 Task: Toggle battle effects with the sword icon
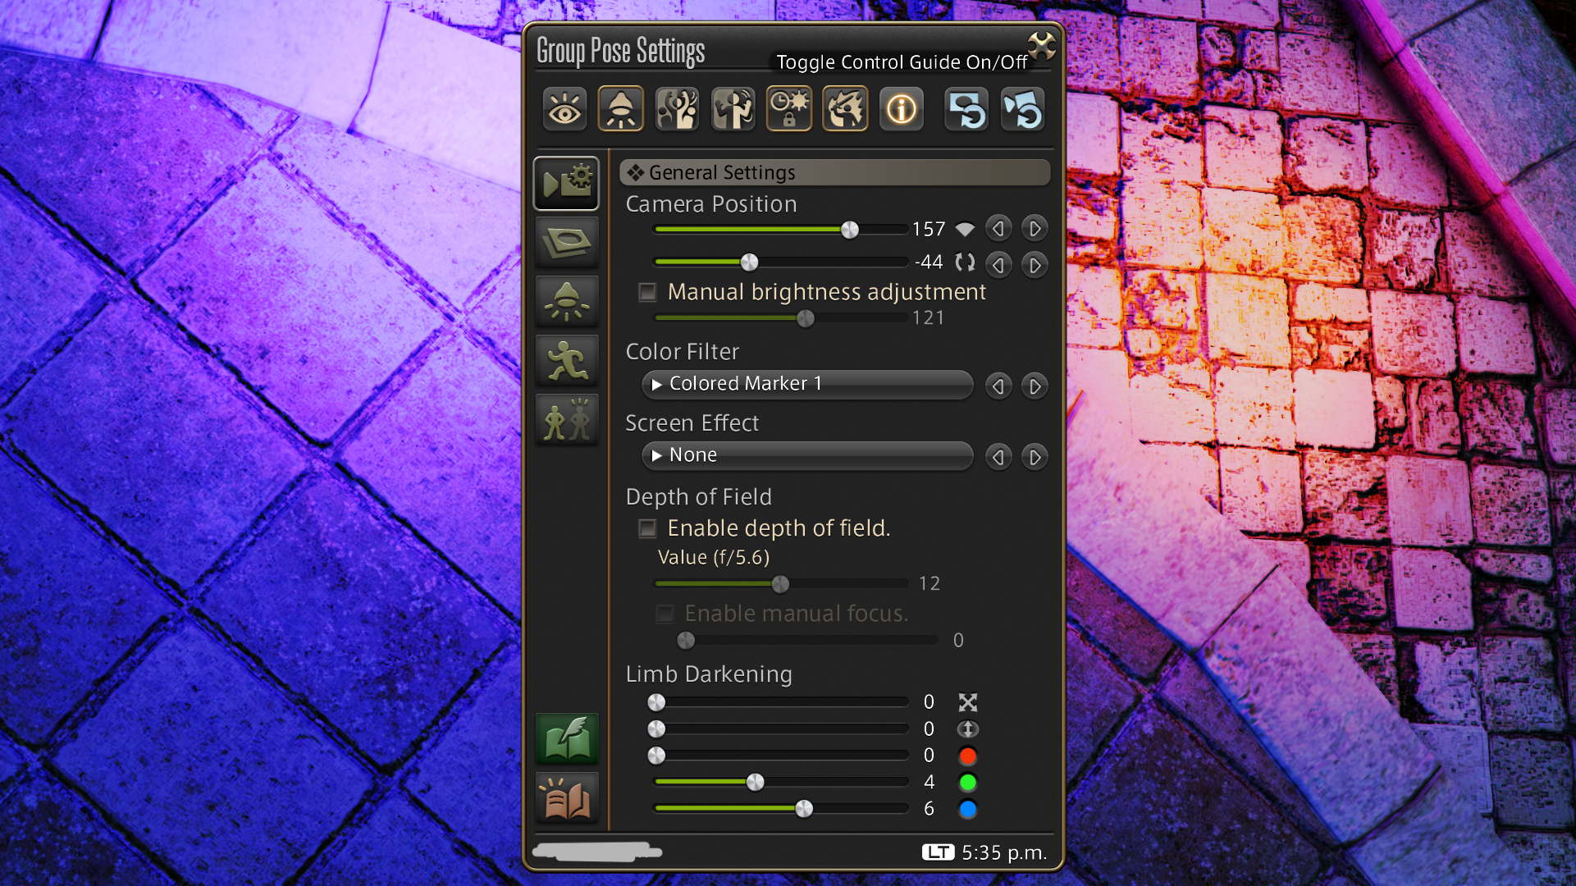[844, 108]
